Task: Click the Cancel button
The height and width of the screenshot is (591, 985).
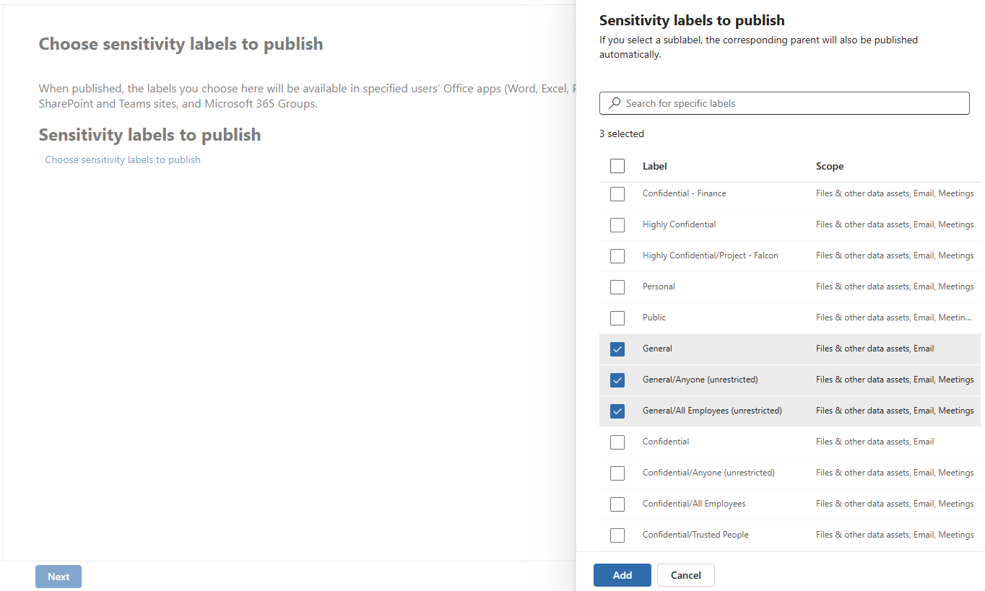Action: tap(686, 575)
